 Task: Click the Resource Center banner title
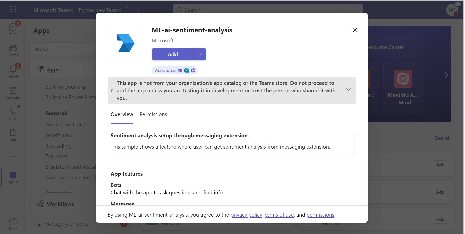point(386,47)
